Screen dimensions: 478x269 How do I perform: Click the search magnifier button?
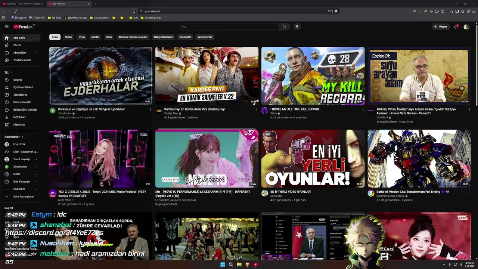point(284,27)
